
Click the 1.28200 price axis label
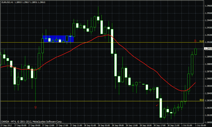208,108
